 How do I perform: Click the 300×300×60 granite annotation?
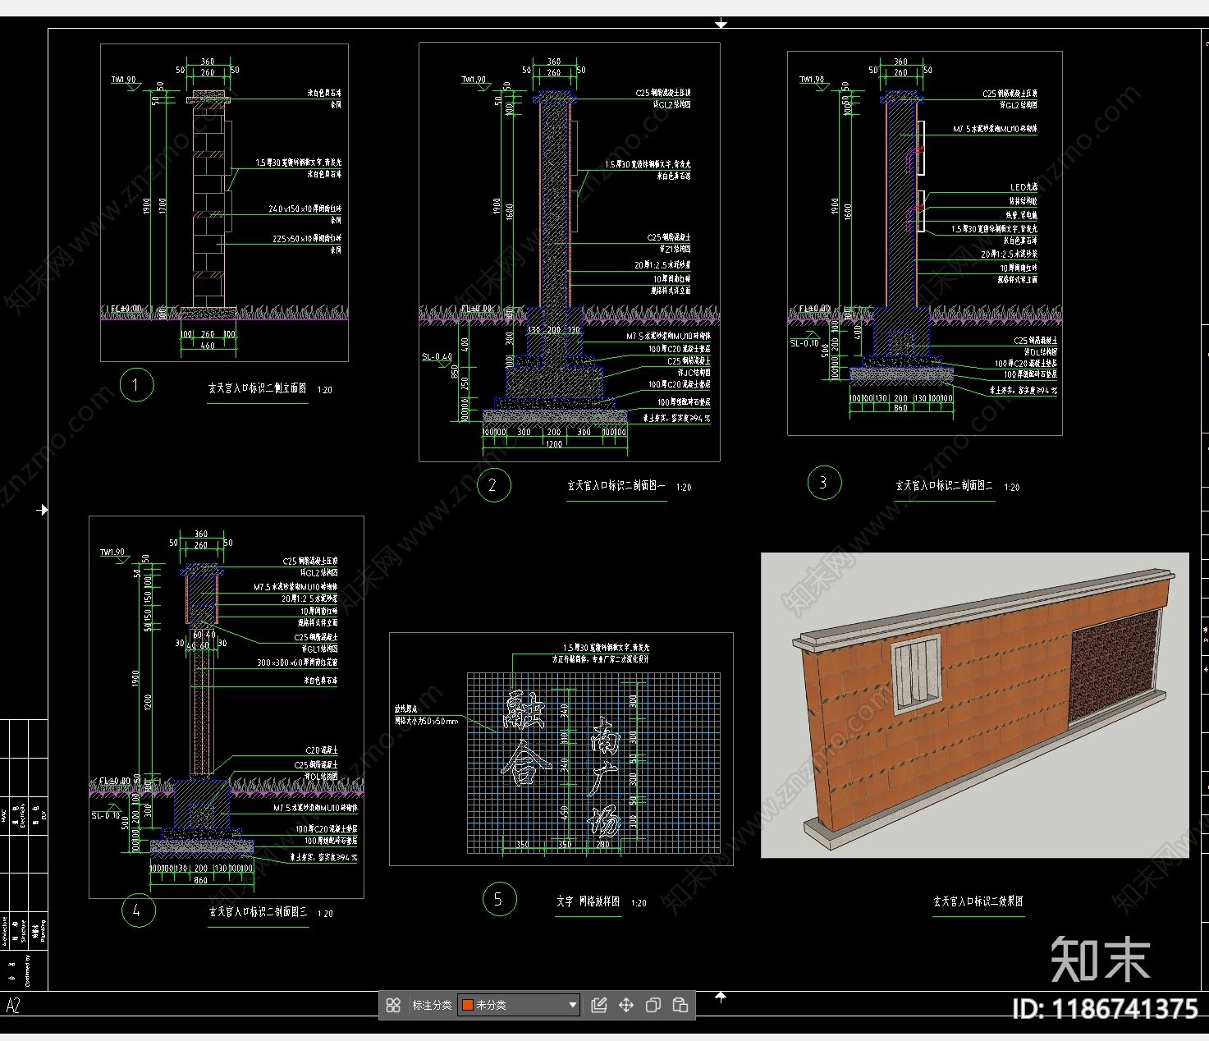(297, 663)
